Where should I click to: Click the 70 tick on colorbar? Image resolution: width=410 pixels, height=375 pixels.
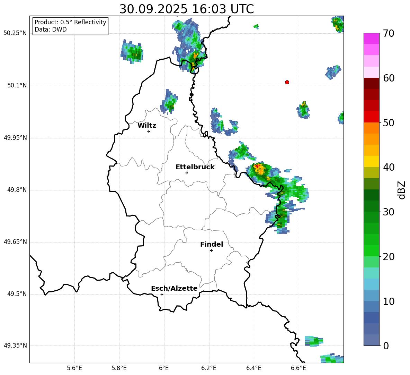pos(388,33)
